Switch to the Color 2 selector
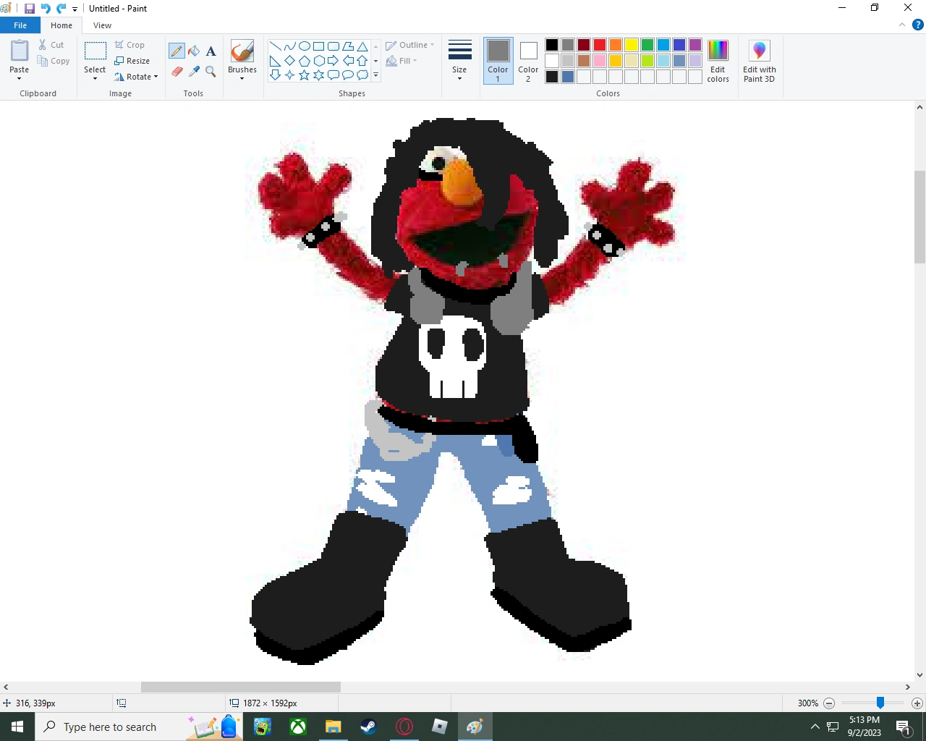This screenshot has height=741, width=926. click(x=528, y=60)
